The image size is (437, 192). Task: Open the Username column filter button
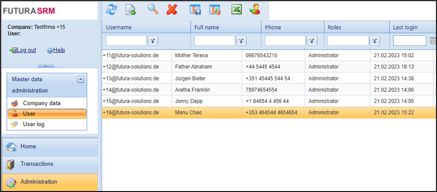153,41
